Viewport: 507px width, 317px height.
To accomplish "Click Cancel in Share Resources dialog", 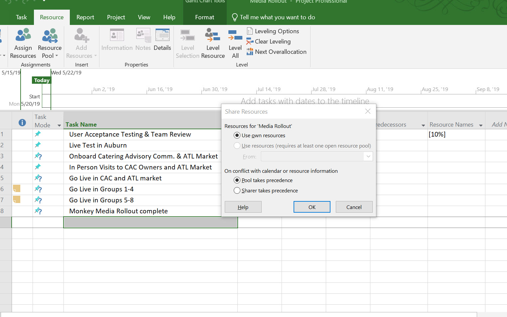I will (x=354, y=207).
